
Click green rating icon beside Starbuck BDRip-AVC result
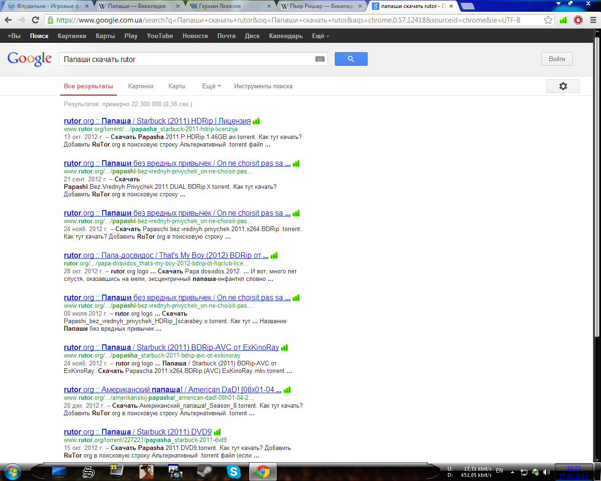tap(285, 348)
